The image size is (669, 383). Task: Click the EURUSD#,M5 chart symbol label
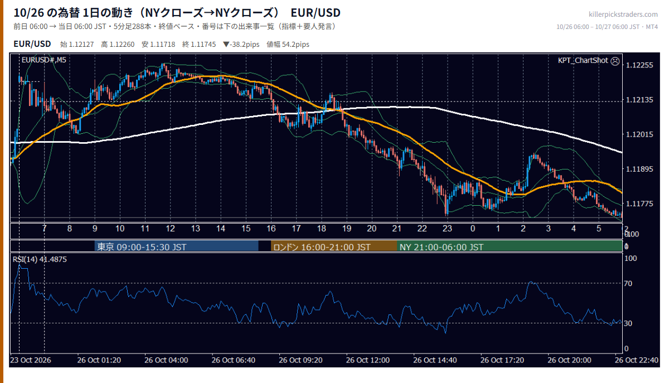pos(43,60)
